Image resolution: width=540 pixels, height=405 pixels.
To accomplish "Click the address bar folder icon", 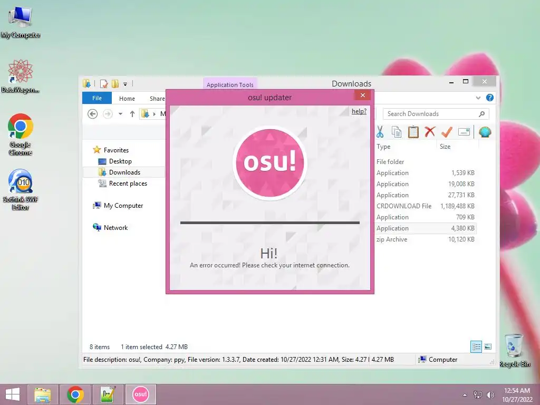I will click(146, 114).
